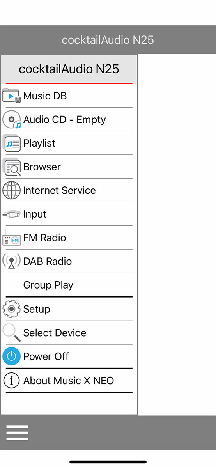Image resolution: width=216 pixels, height=468 pixels.
Task: Toggle the blue Power Off button
Action: tap(11, 356)
